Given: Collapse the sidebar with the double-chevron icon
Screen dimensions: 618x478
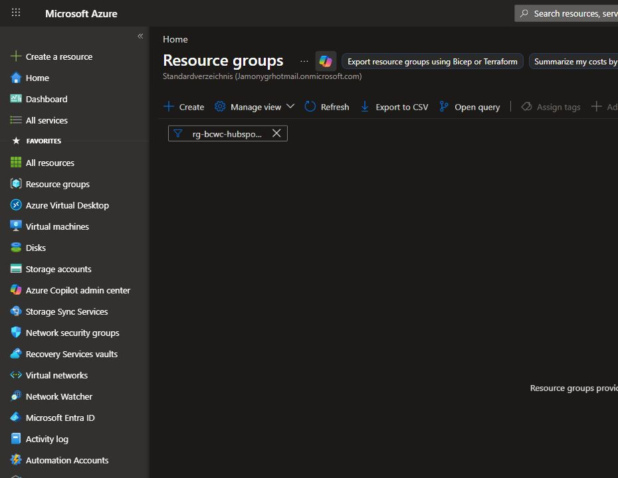Looking at the screenshot, I should pos(140,37).
